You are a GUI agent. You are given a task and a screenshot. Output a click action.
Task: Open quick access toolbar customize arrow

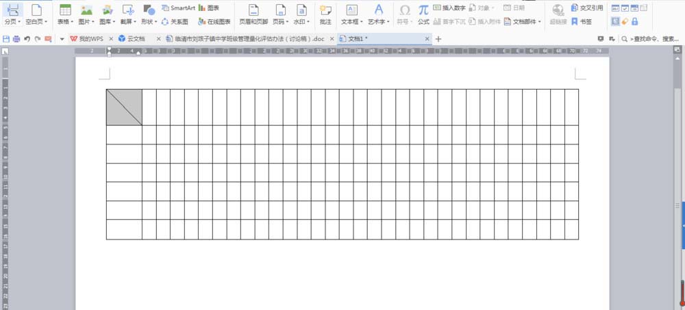(x=62, y=39)
